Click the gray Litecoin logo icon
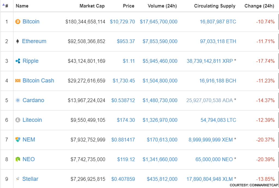This screenshot has width=279, height=188. 18,120
